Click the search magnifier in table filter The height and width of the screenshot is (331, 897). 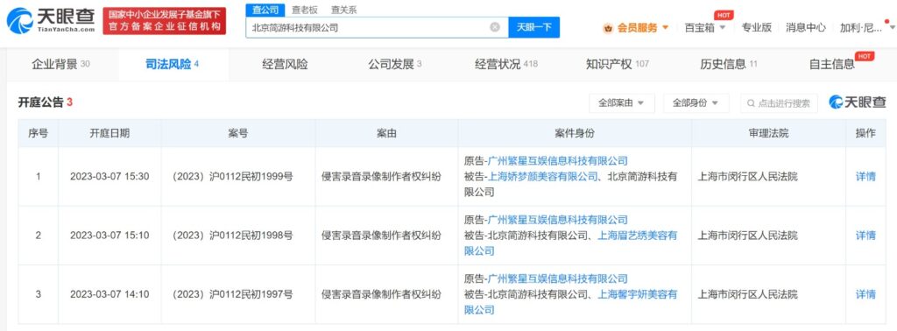tap(751, 103)
